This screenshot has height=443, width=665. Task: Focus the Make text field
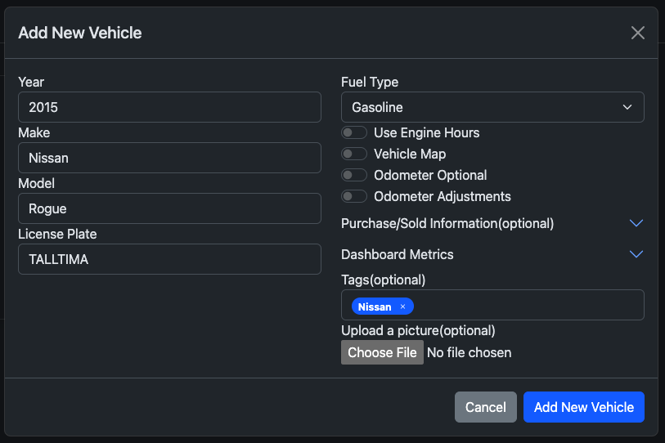pos(169,158)
